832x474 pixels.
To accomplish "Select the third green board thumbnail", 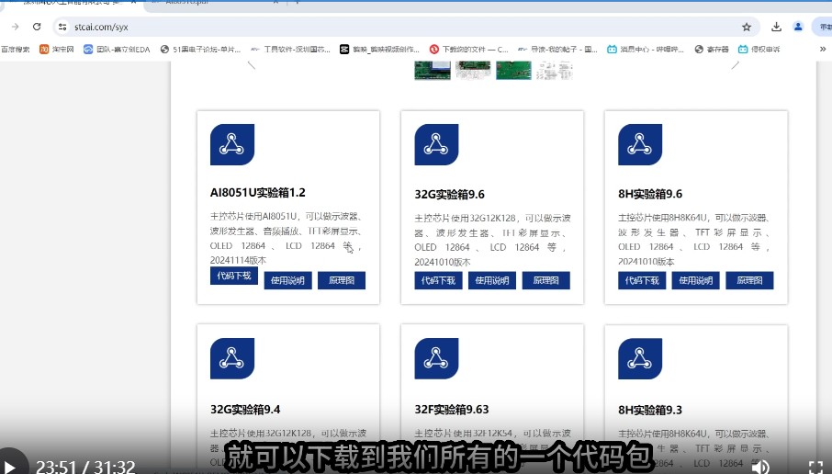I will [513, 71].
